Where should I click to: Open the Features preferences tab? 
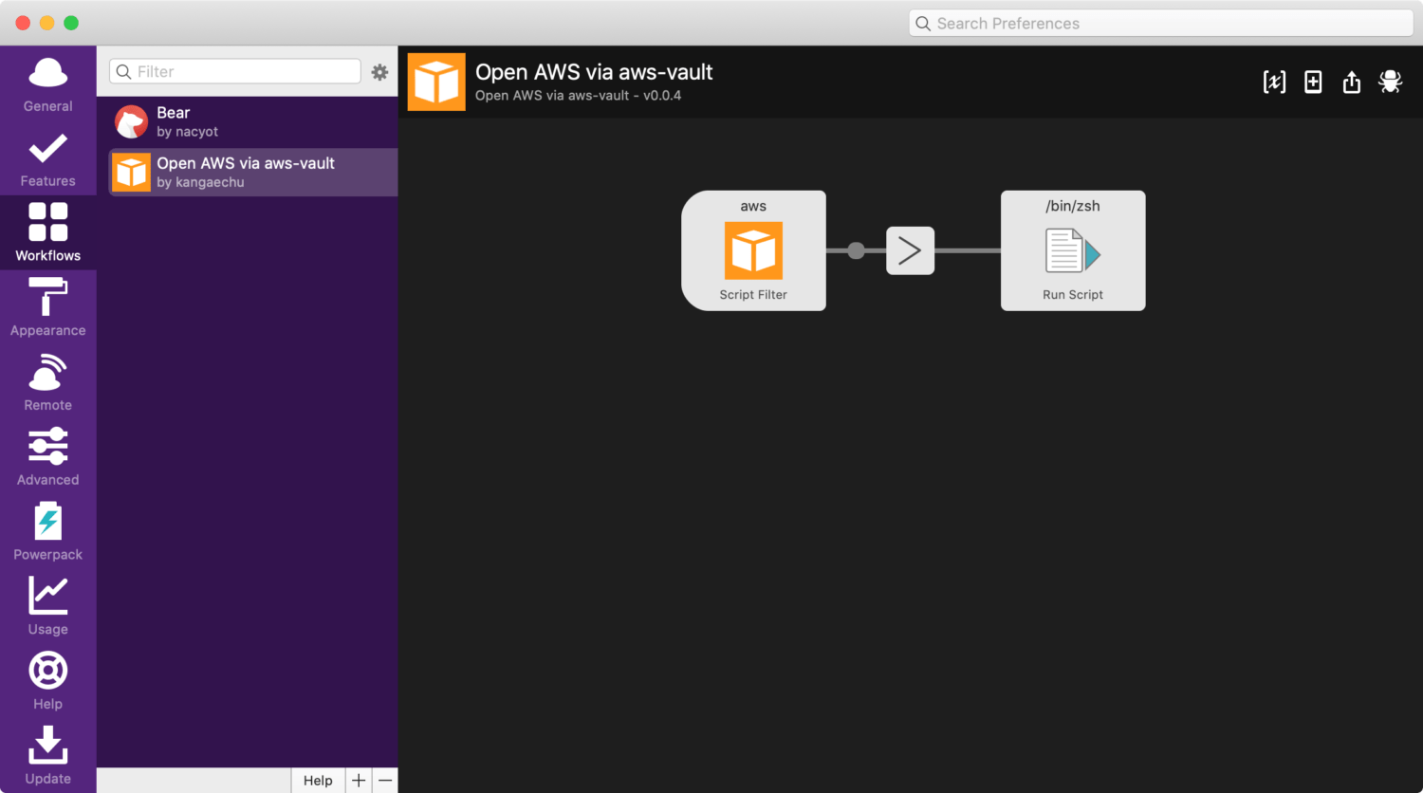(47, 158)
